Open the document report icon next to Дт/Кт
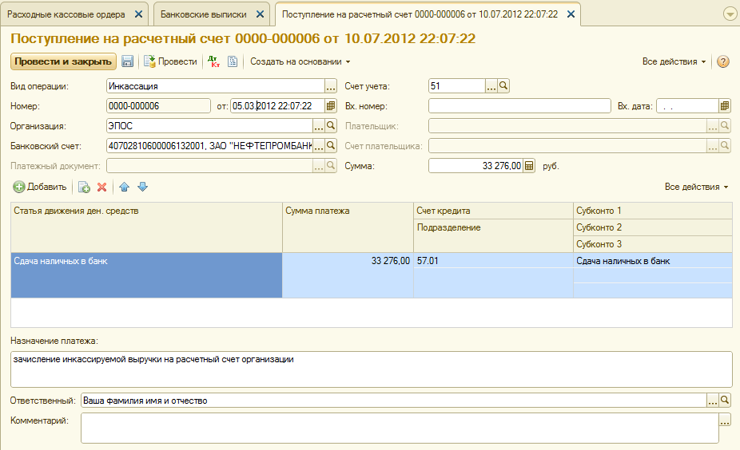The width and height of the screenshot is (740, 450). 233,61
